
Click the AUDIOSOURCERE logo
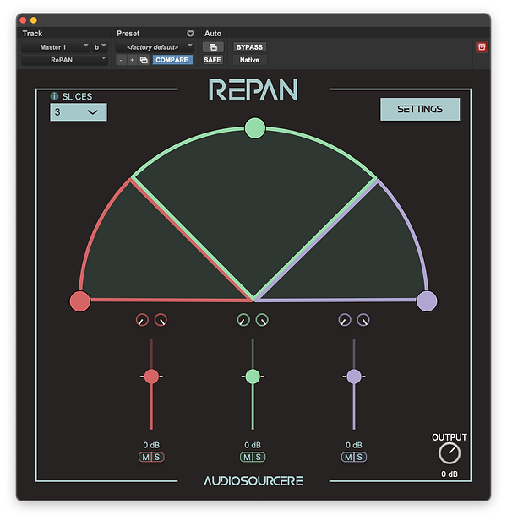[253, 481]
